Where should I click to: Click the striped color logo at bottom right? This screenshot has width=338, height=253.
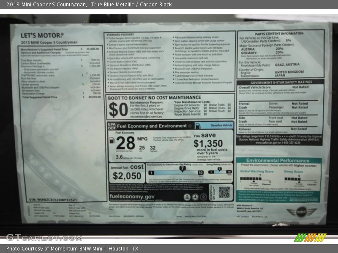pyautogui.click(x=310, y=237)
